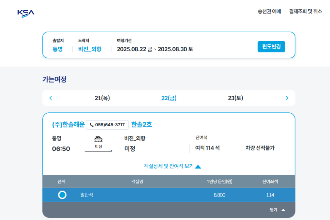The width and height of the screenshot is (330, 220).
Task: Click the ferry ship icon
Action: (98, 139)
